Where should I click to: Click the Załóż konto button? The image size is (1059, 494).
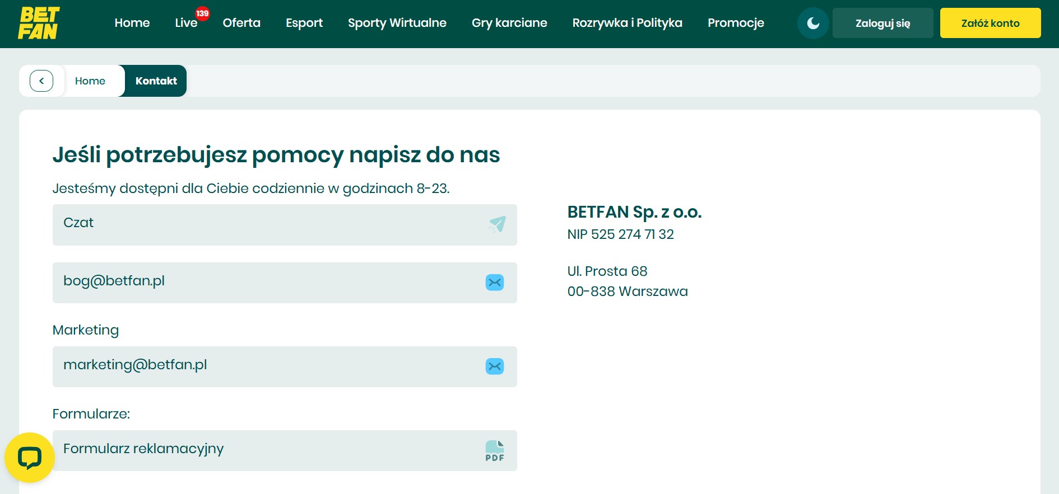pyautogui.click(x=991, y=23)
